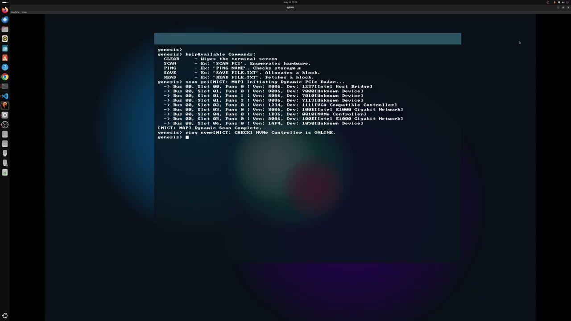Open the QEMU Machine menu
The image size is (571, 321).
click(15, 12)
